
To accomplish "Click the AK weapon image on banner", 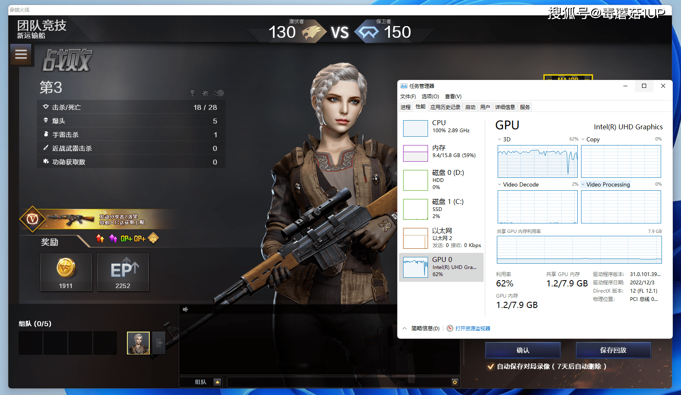I will tap(70, 219).
